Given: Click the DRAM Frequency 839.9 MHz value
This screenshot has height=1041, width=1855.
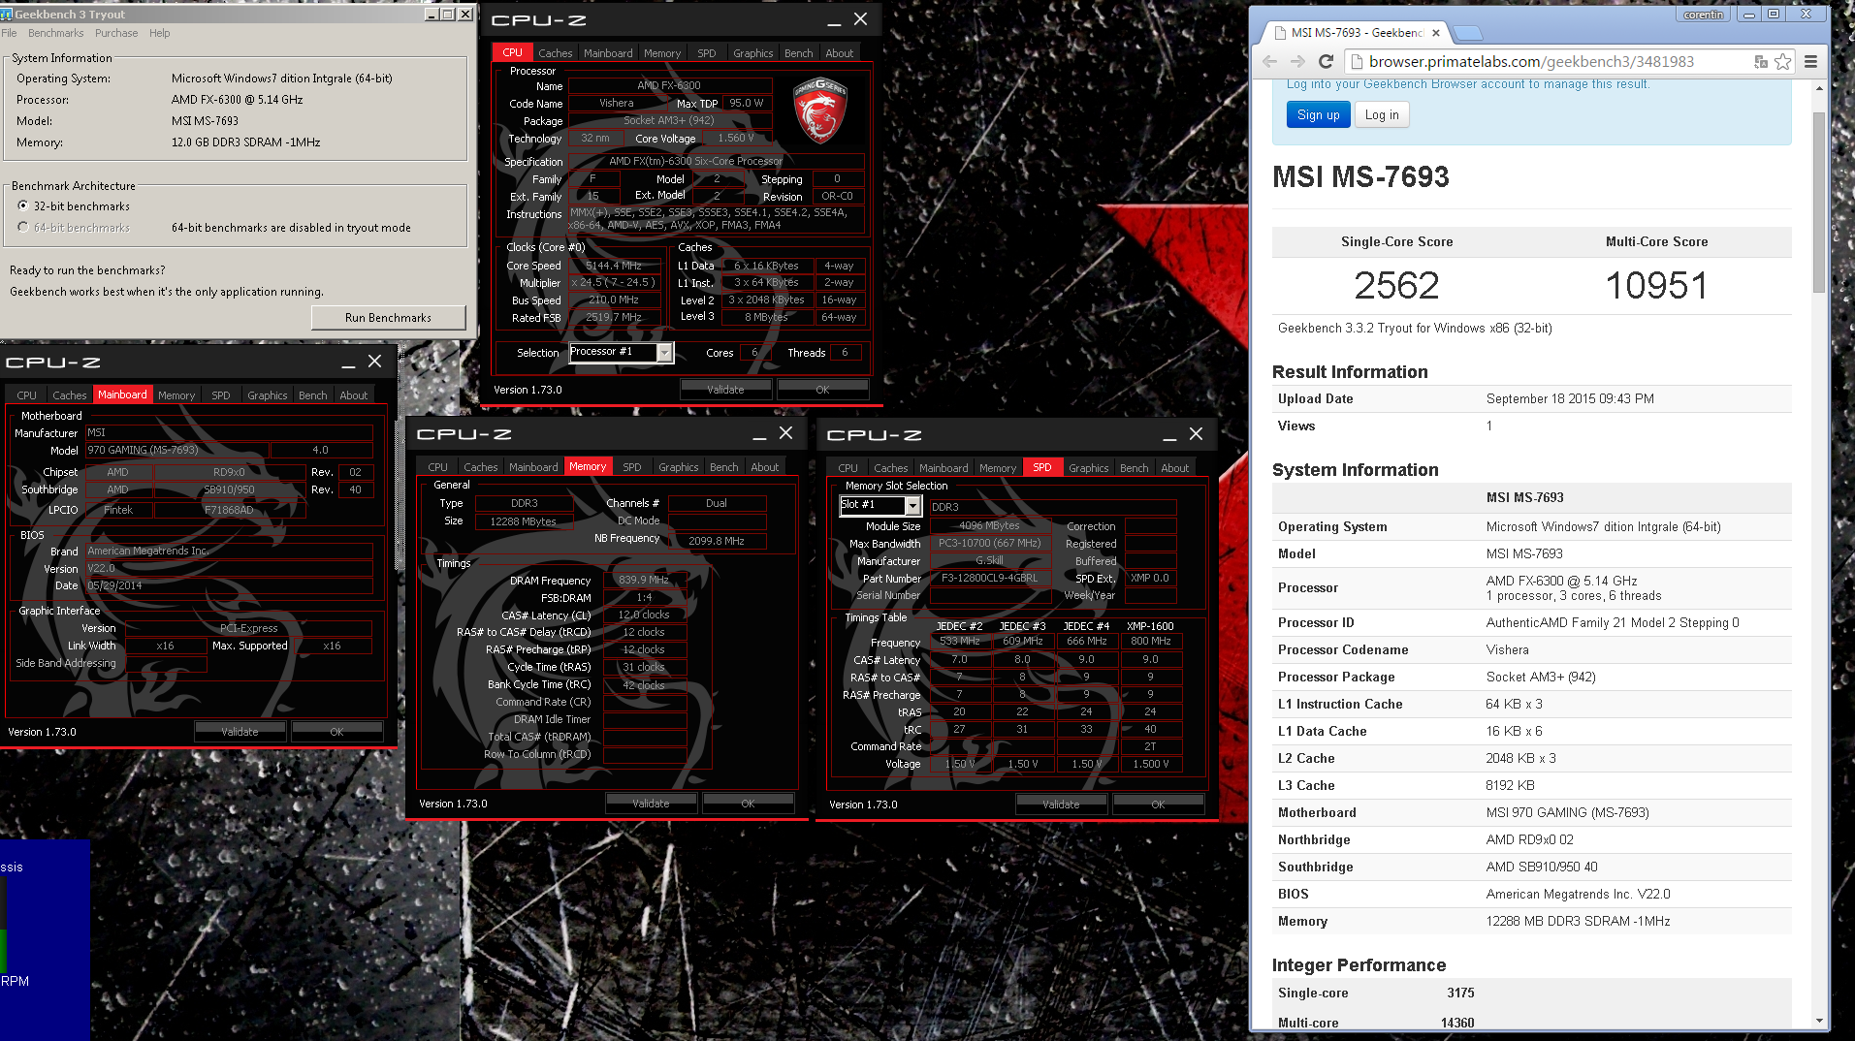Looking at the screenshot, I should coord(644,580).
